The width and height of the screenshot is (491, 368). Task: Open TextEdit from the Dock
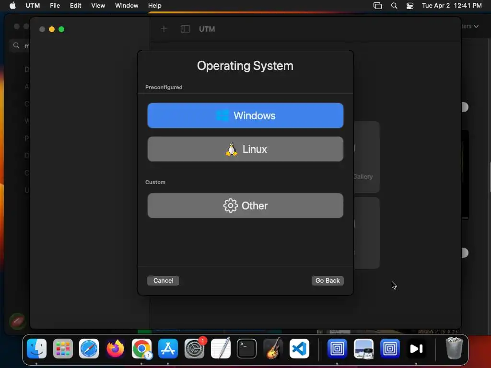tap(221, 349)
